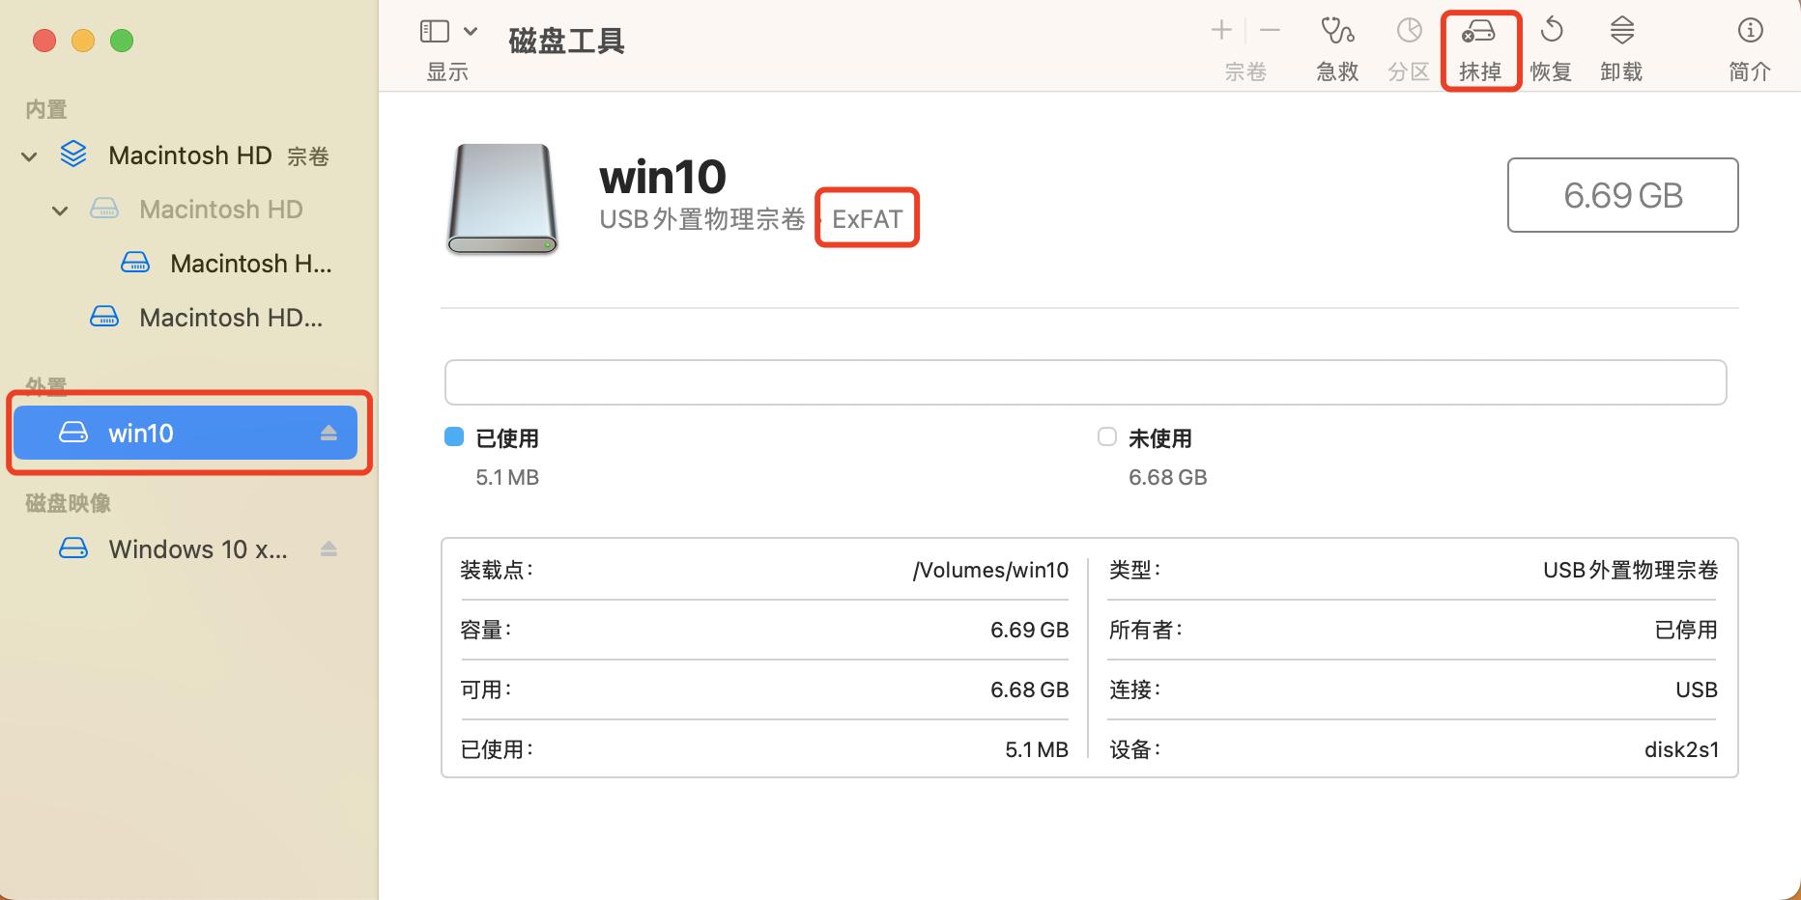The height and width of the screenshot is (900, 1801).
Task: Select the Windows 10 disk image entry
Action: pos(198,548)
